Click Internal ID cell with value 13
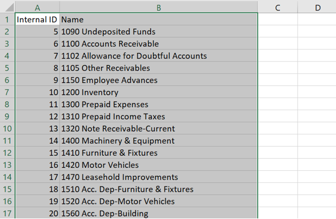 pos(37,128)
